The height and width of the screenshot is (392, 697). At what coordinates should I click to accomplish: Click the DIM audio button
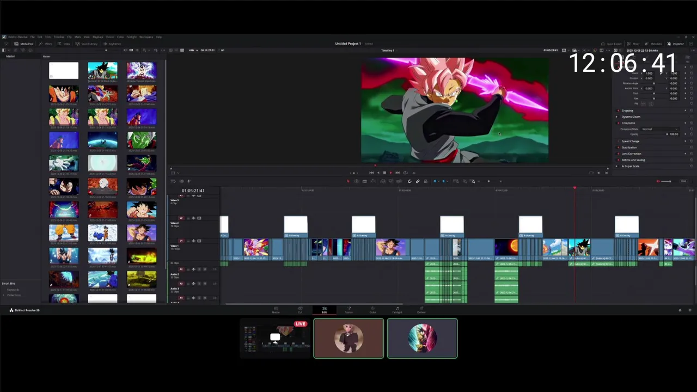click(x=683, y=181)
